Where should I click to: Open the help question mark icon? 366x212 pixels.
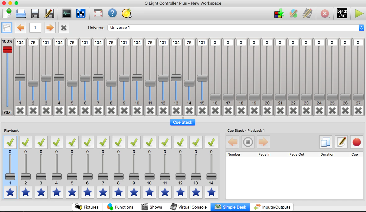click(x=112, y=13)
